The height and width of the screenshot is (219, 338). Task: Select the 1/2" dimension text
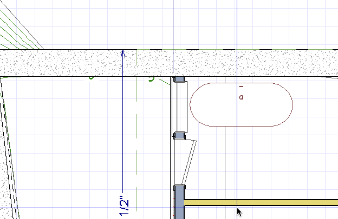pos(124,205)
